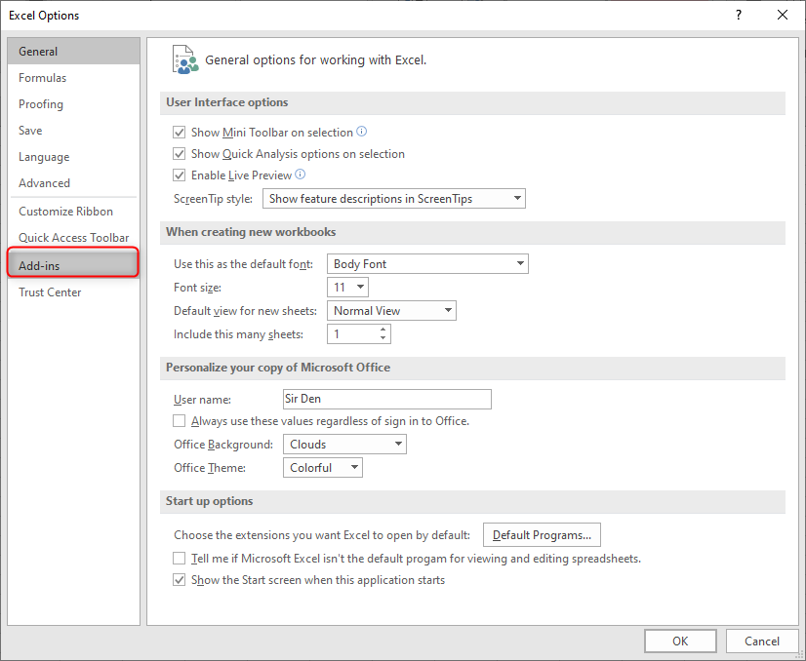This screenshot has width=806, height=661.
Task: Click the Cancel button
Action: [762, 641]
